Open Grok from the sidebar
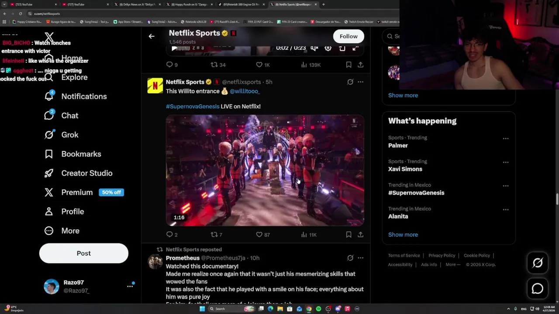This screenshot has height=314, width=559. point(61,135)
